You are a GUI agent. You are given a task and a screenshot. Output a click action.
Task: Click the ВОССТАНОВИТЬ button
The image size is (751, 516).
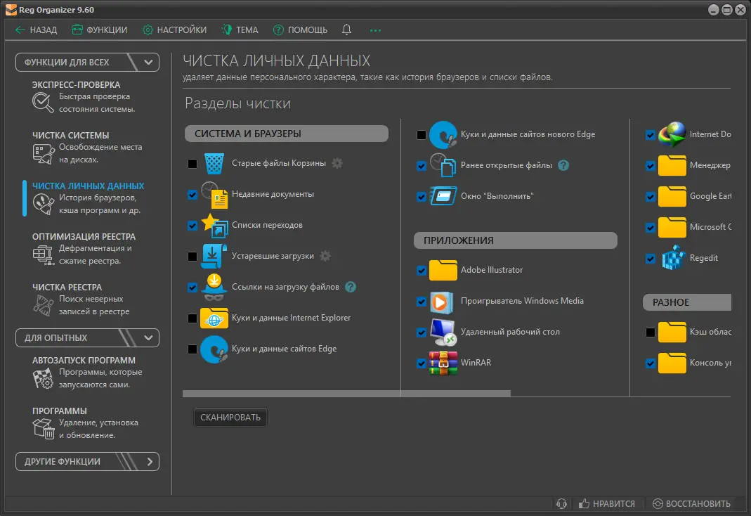pyautogui.click(x=693, y=503)
